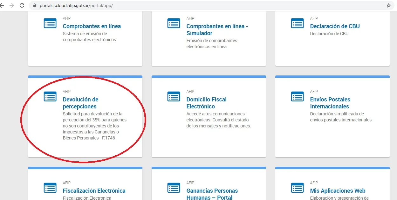Open Domicilio Fiscal Electrónico communications
397x200 pixels.
pos(206,103)
